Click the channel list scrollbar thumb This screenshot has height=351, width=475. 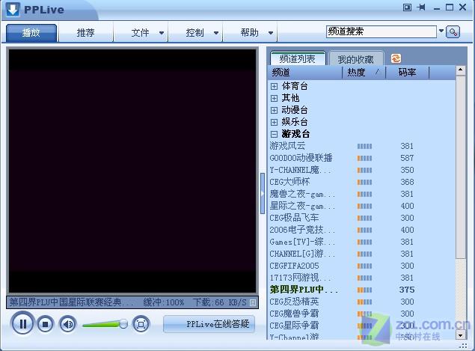pyautogui.click(x=461, y=167)
